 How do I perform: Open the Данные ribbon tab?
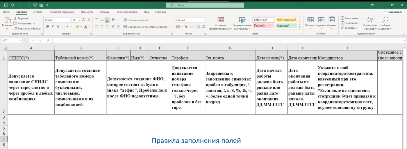(104, 12)
